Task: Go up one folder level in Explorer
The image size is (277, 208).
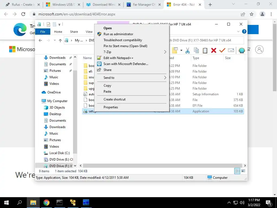Action: (x=60, y=41)
